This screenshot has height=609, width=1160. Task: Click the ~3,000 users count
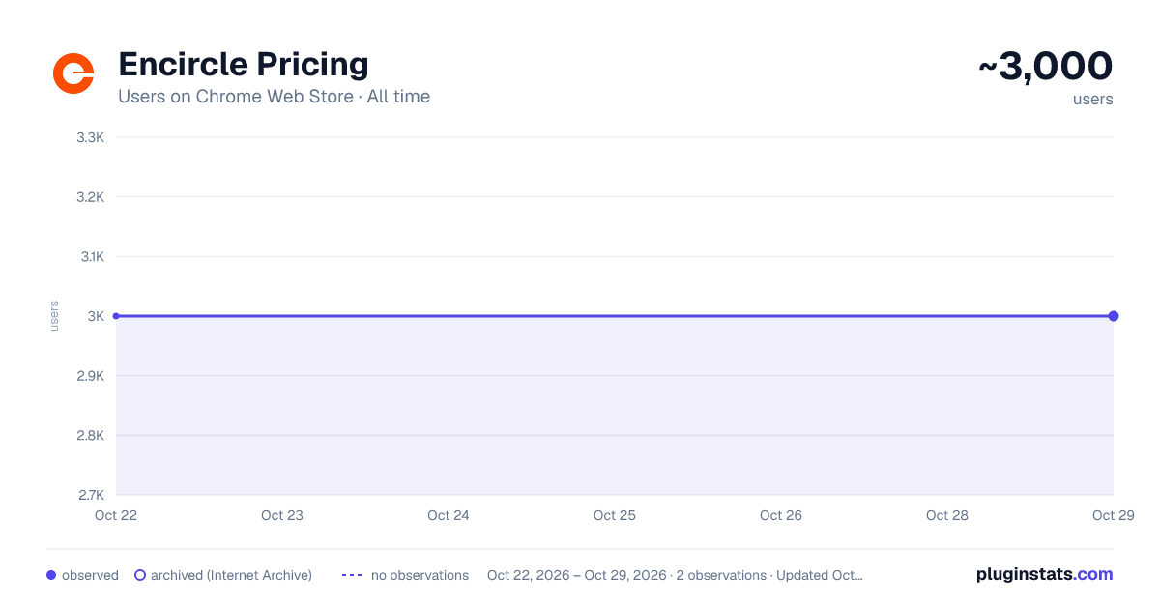[x=1046, y=67]
